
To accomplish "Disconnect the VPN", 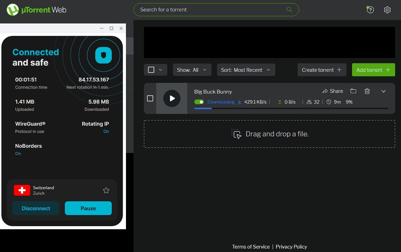I will point(36,208).
